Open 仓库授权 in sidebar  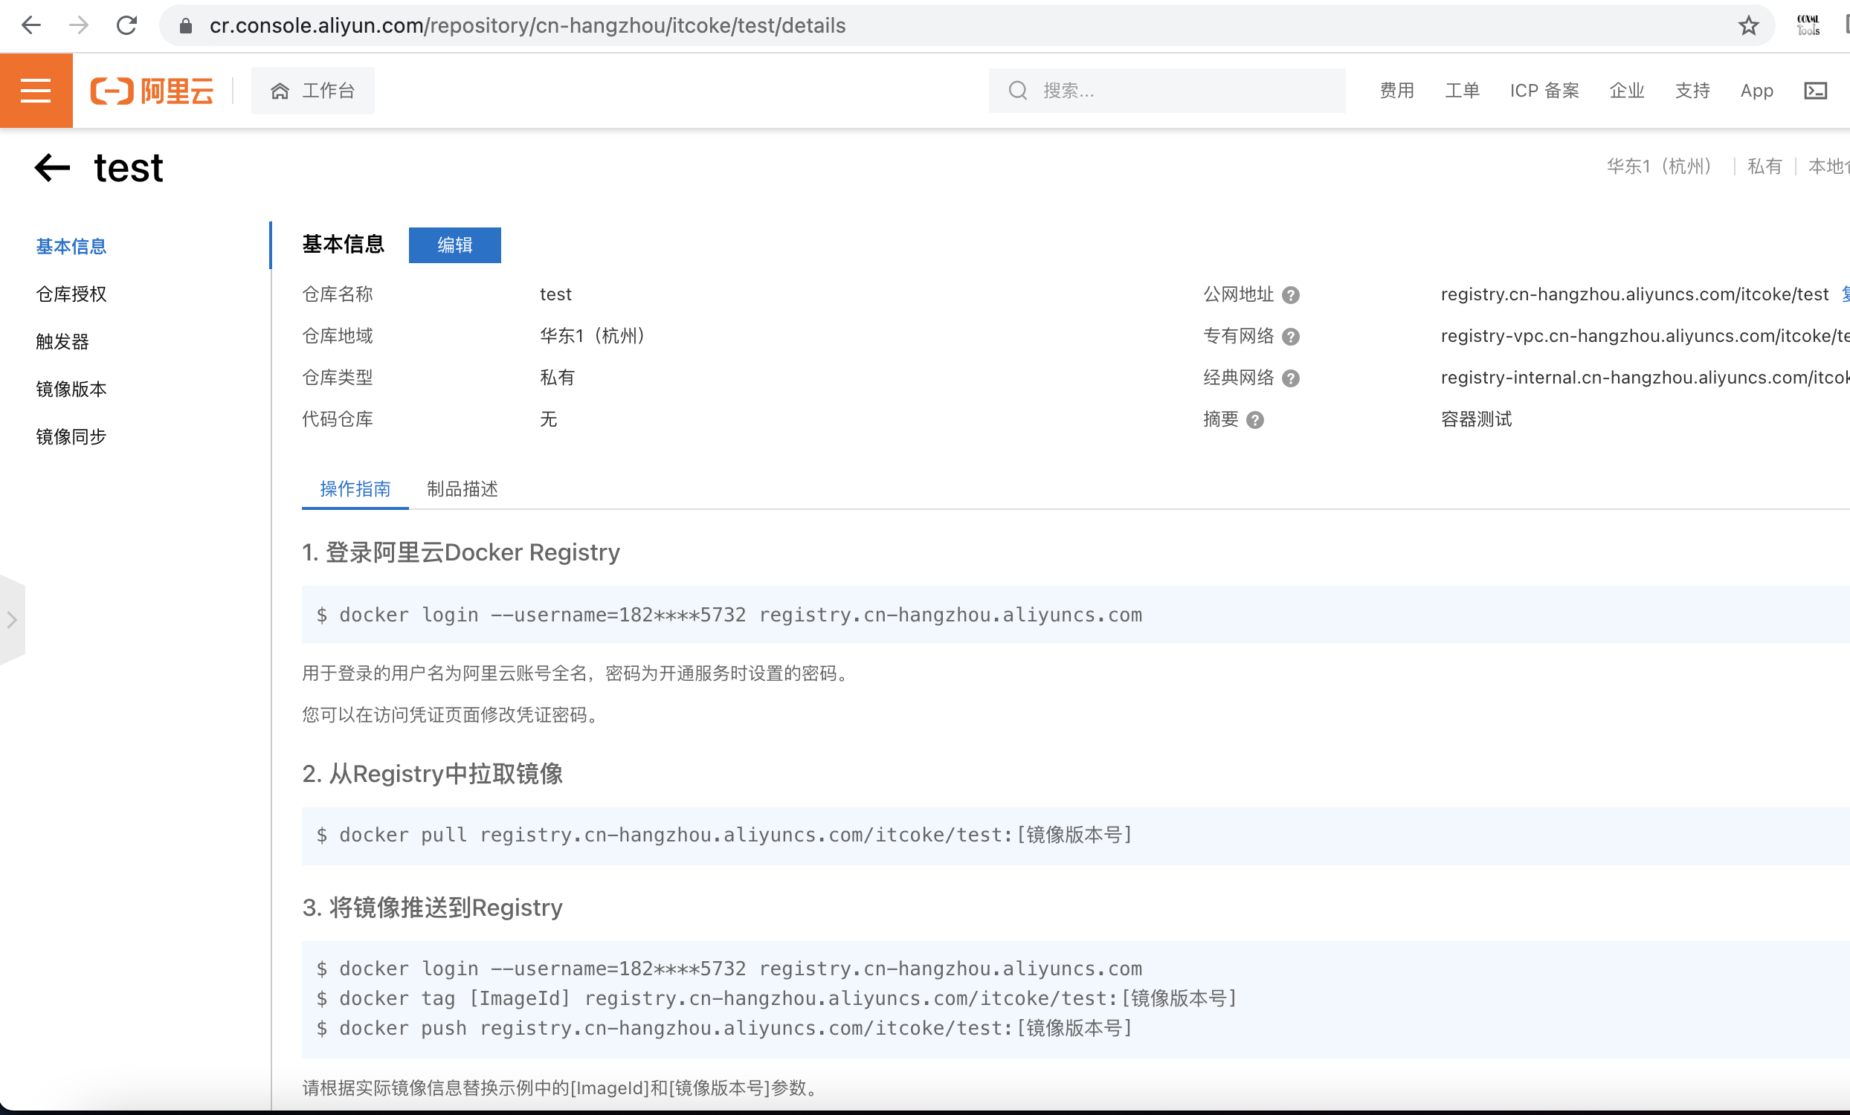[71, 294]
